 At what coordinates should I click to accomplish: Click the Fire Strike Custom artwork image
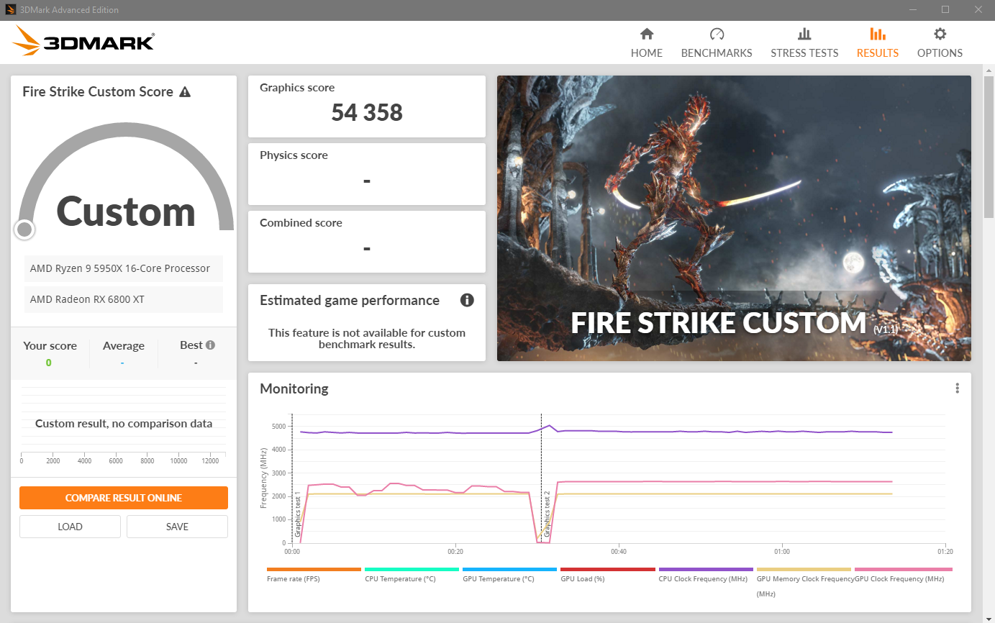coord(734,218)
